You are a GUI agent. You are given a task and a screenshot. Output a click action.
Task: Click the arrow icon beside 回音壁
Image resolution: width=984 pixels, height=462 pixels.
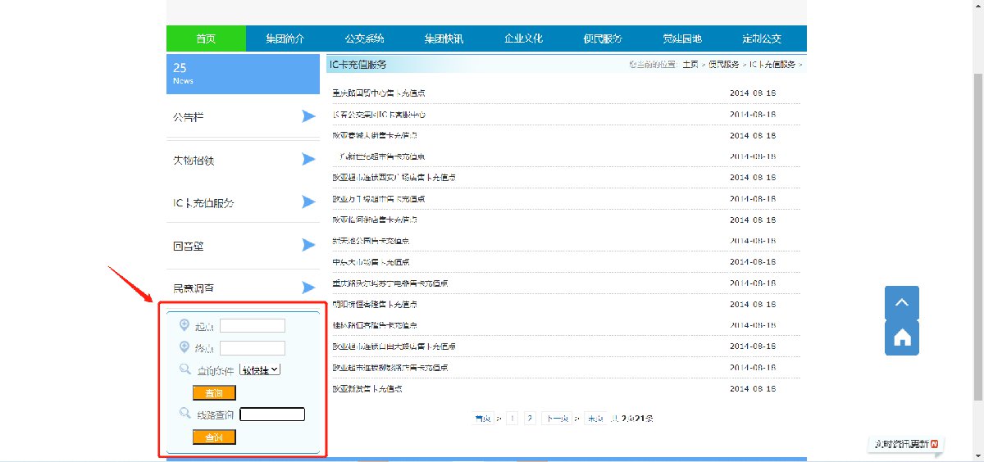tap(308, 245)
